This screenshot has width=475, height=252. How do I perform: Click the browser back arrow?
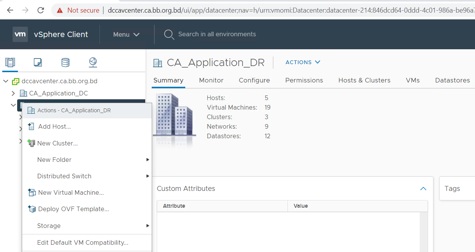point(10,10)
